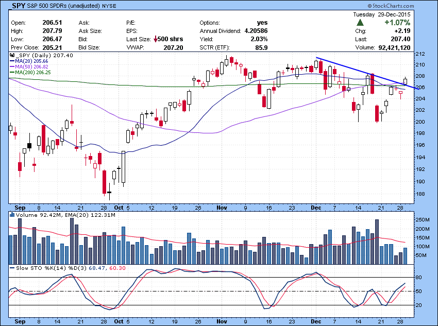Click the 188 price axis label

coord(420,194)
